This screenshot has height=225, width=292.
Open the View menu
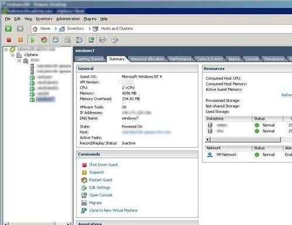pyautogui.click(x=28, y=19)
